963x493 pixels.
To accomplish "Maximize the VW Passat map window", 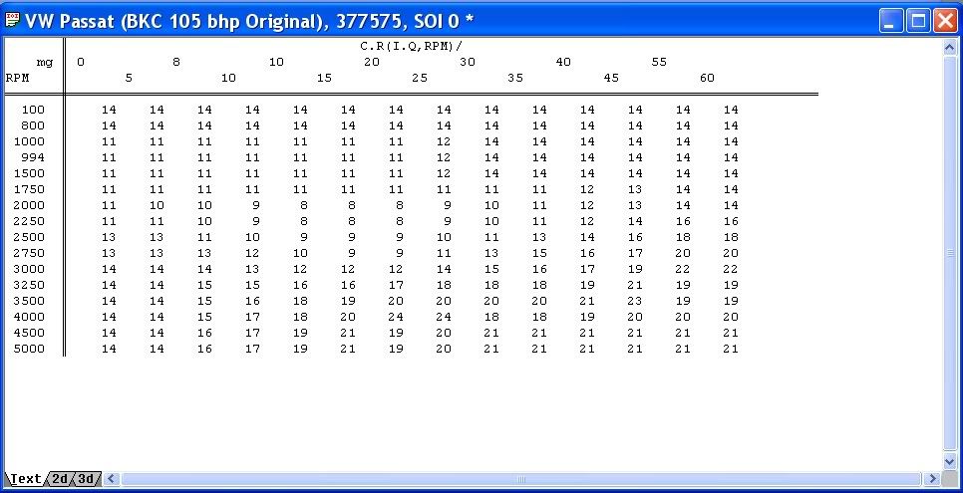I will 918,21.
